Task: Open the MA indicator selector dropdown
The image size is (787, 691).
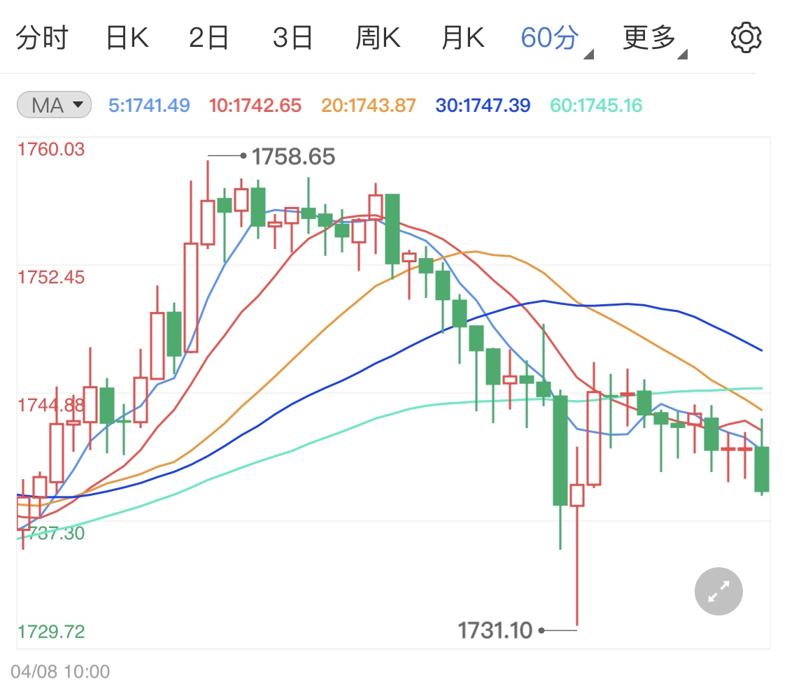Action: click(x=54, y=105)
